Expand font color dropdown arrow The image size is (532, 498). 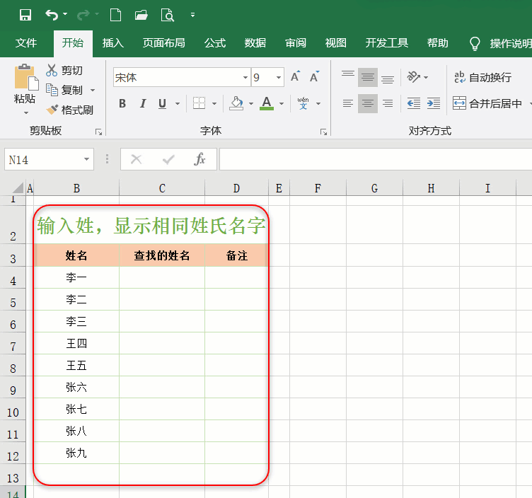coord(282,103)
